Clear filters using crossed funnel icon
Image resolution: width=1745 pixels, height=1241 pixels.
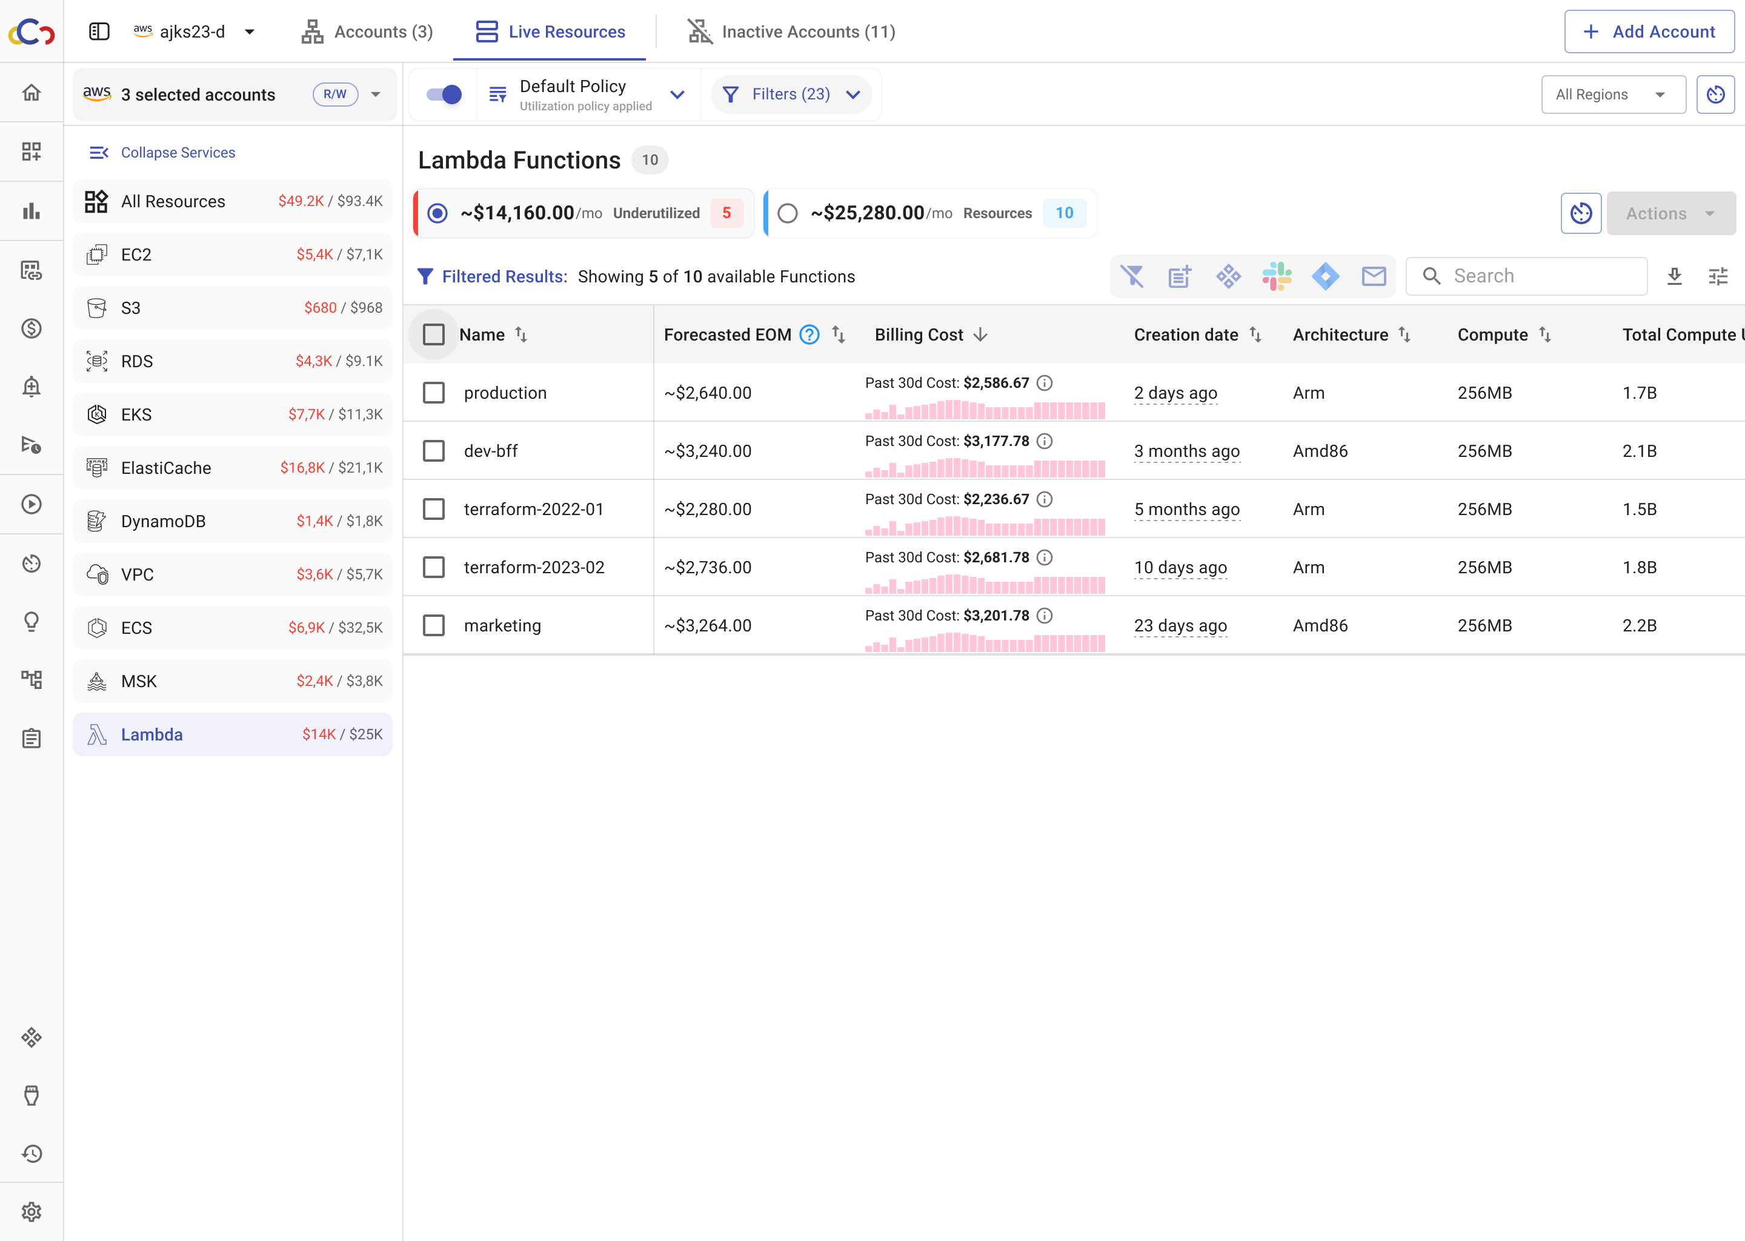tap(1131, 276)
